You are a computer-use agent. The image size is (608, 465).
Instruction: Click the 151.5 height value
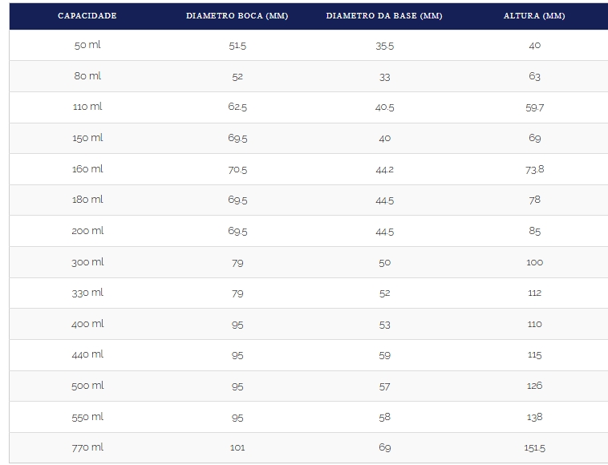(534, 448)
